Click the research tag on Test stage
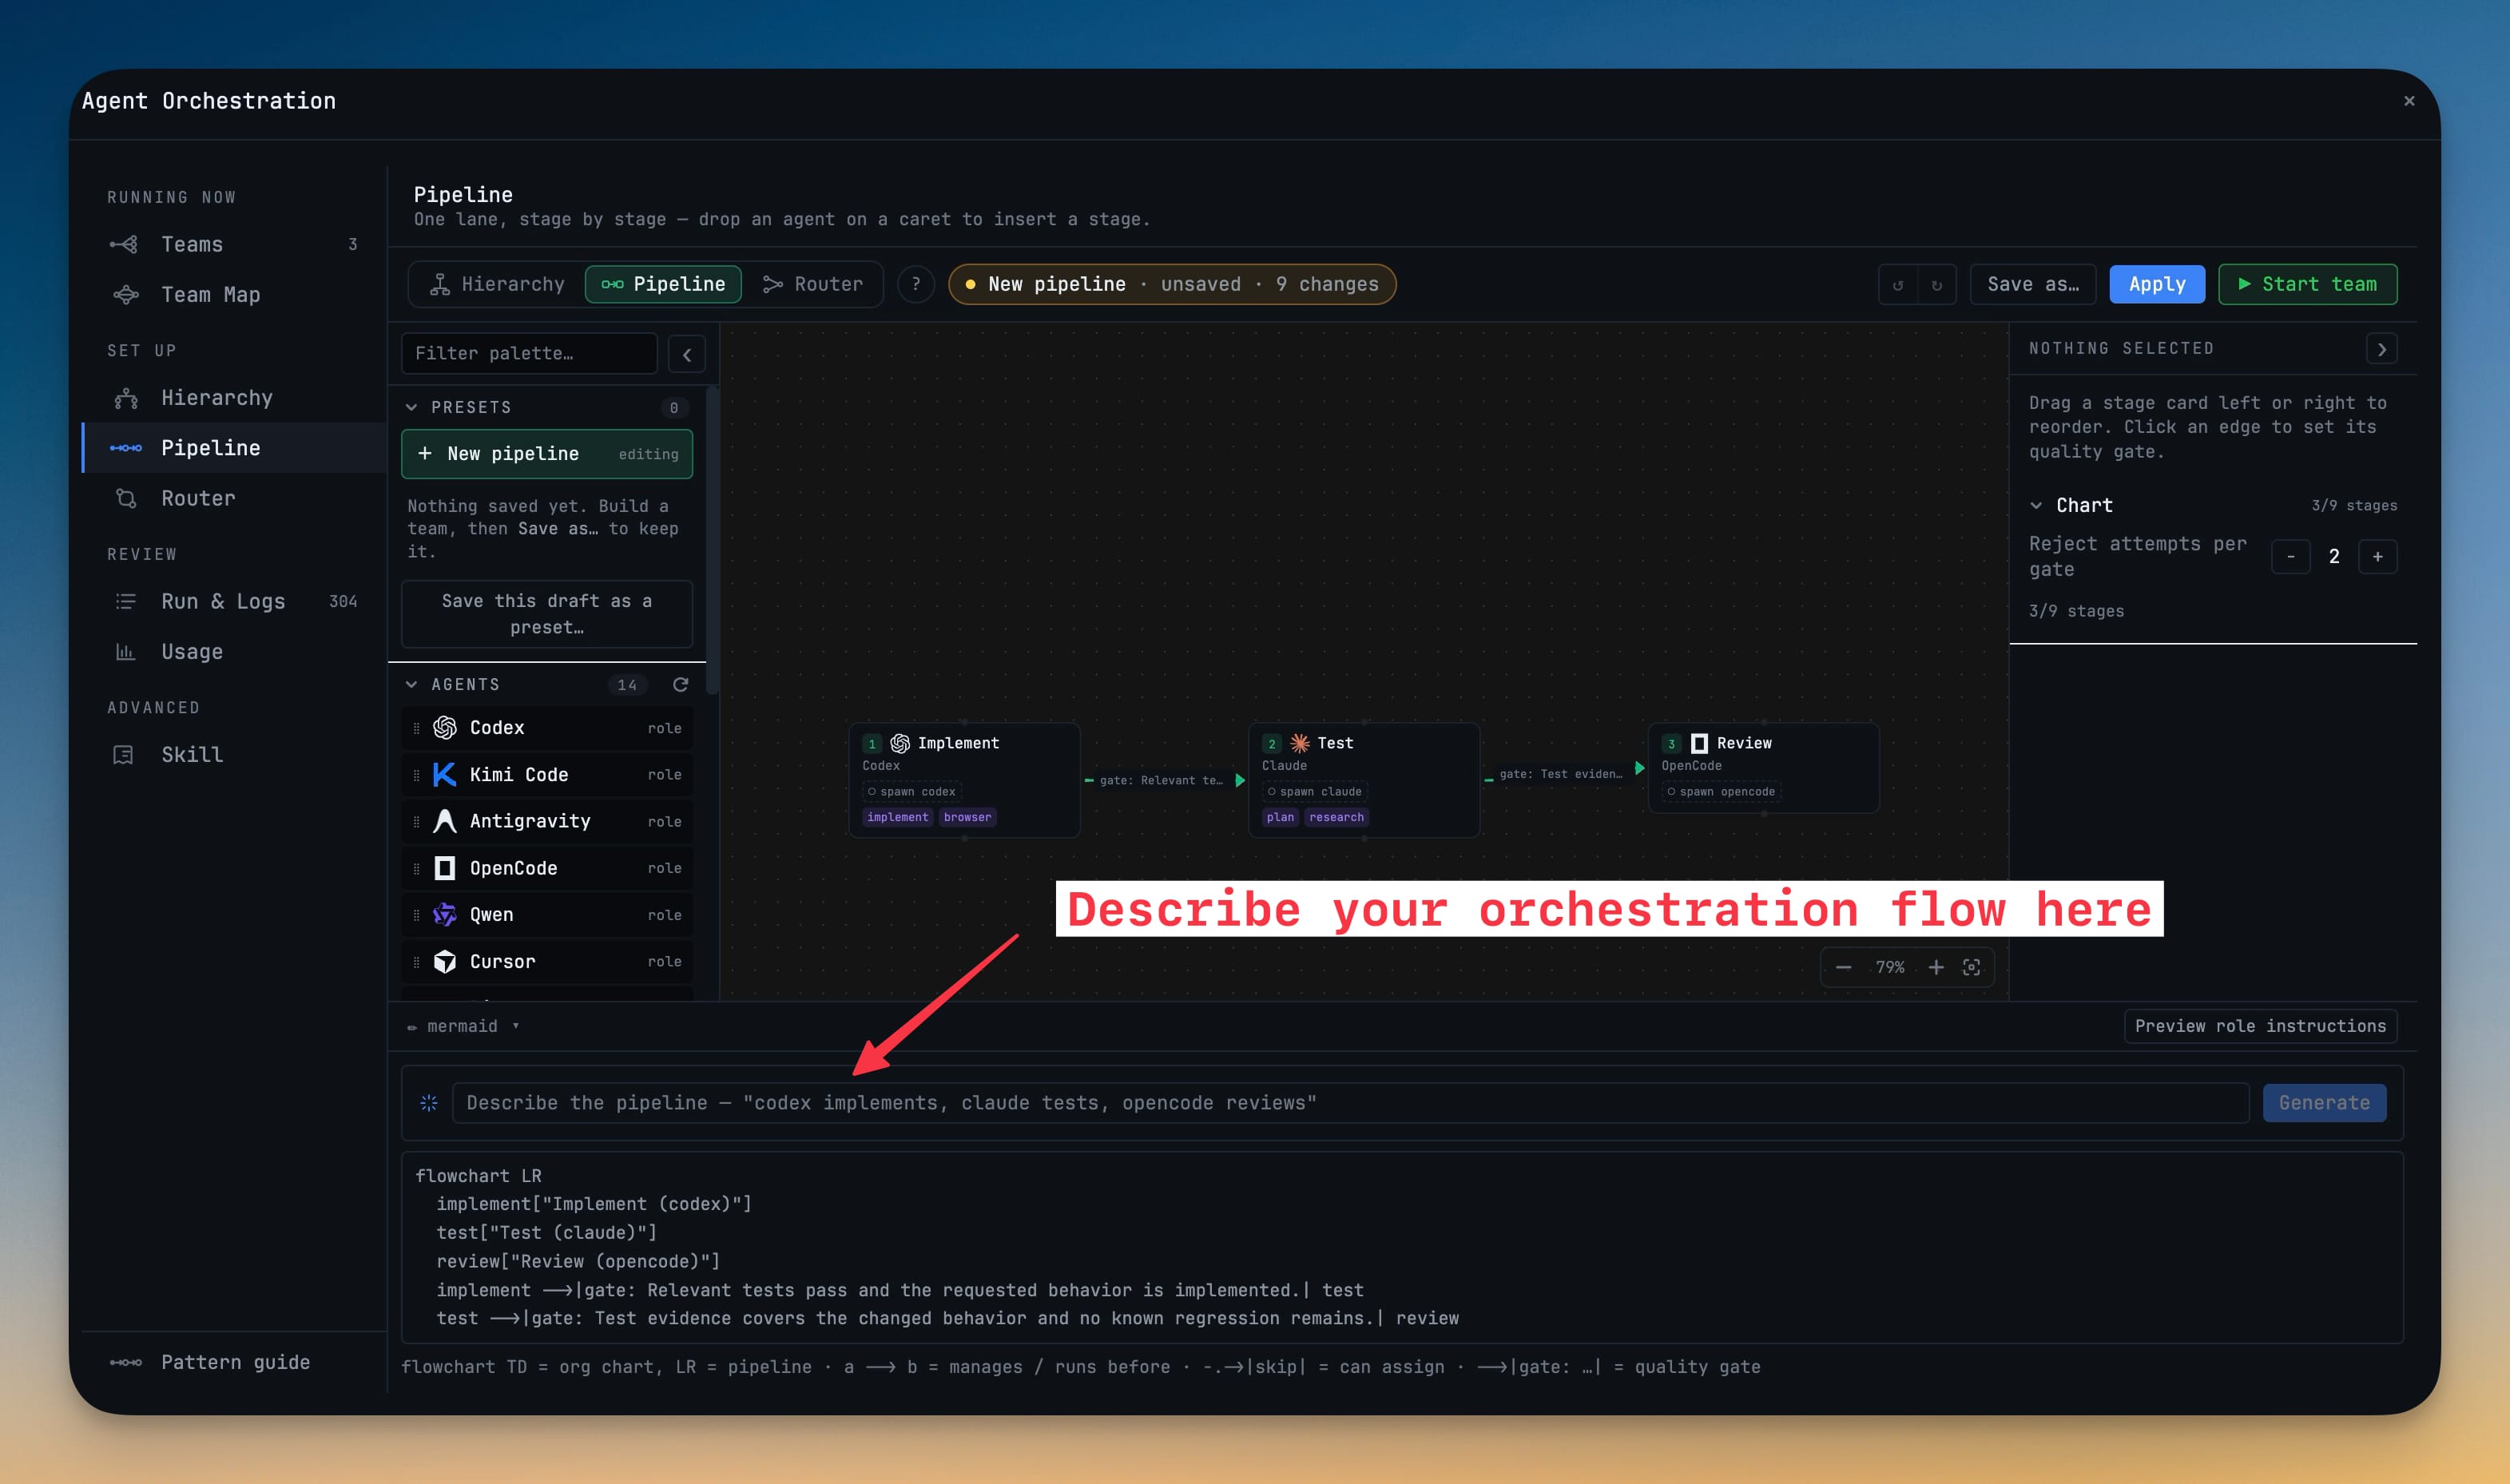 [x=1336, y=817]
